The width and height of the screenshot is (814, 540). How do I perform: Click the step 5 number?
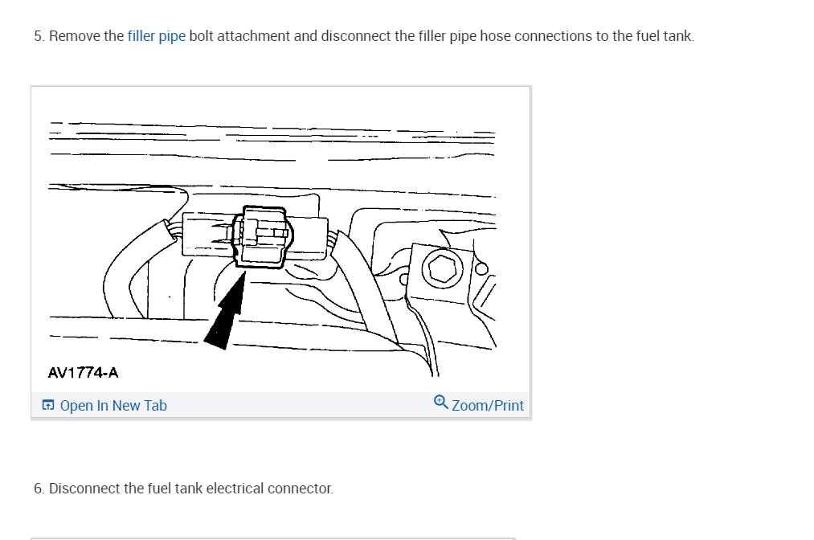pyautogui.click(x=39, y=36)
